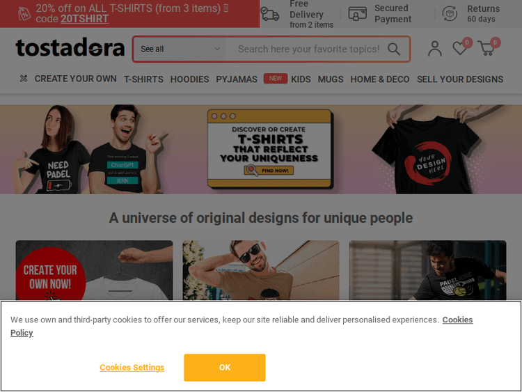Focus the search topics input field
The width and height of the screenshot is (522, 392).
click(x=308, y=49)
